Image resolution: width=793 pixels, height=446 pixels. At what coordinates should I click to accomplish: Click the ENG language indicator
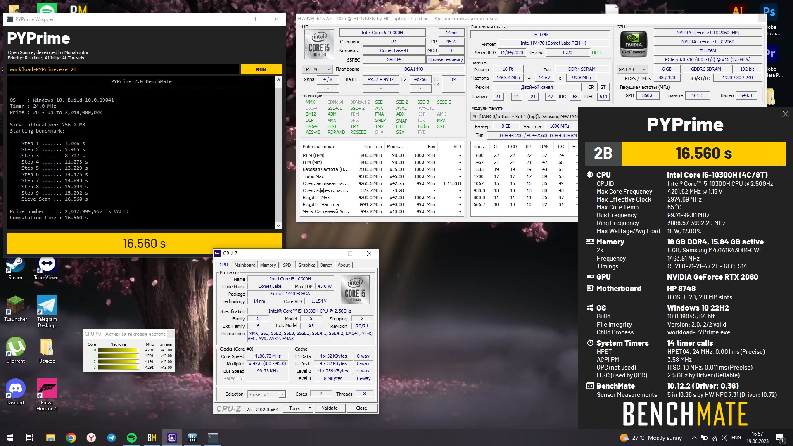pyautogui.click(x=736, y=438)
